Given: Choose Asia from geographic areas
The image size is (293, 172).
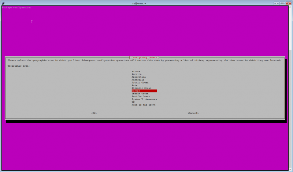Looking at the screenshot, I should (x=134, y=85).
